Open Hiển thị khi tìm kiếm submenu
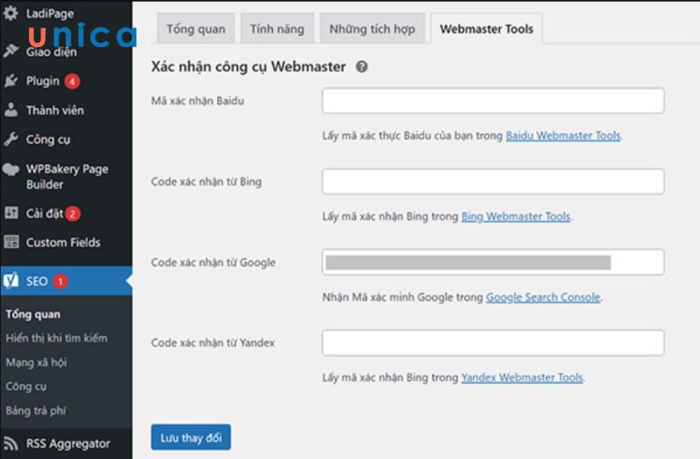700x459 pixels. pos(57,337)
